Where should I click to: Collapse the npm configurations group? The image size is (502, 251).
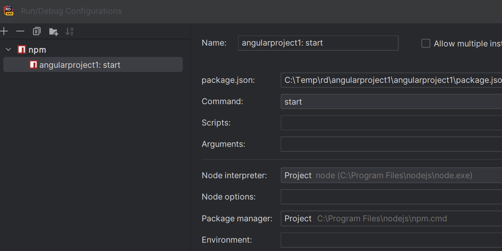point(8,50)
